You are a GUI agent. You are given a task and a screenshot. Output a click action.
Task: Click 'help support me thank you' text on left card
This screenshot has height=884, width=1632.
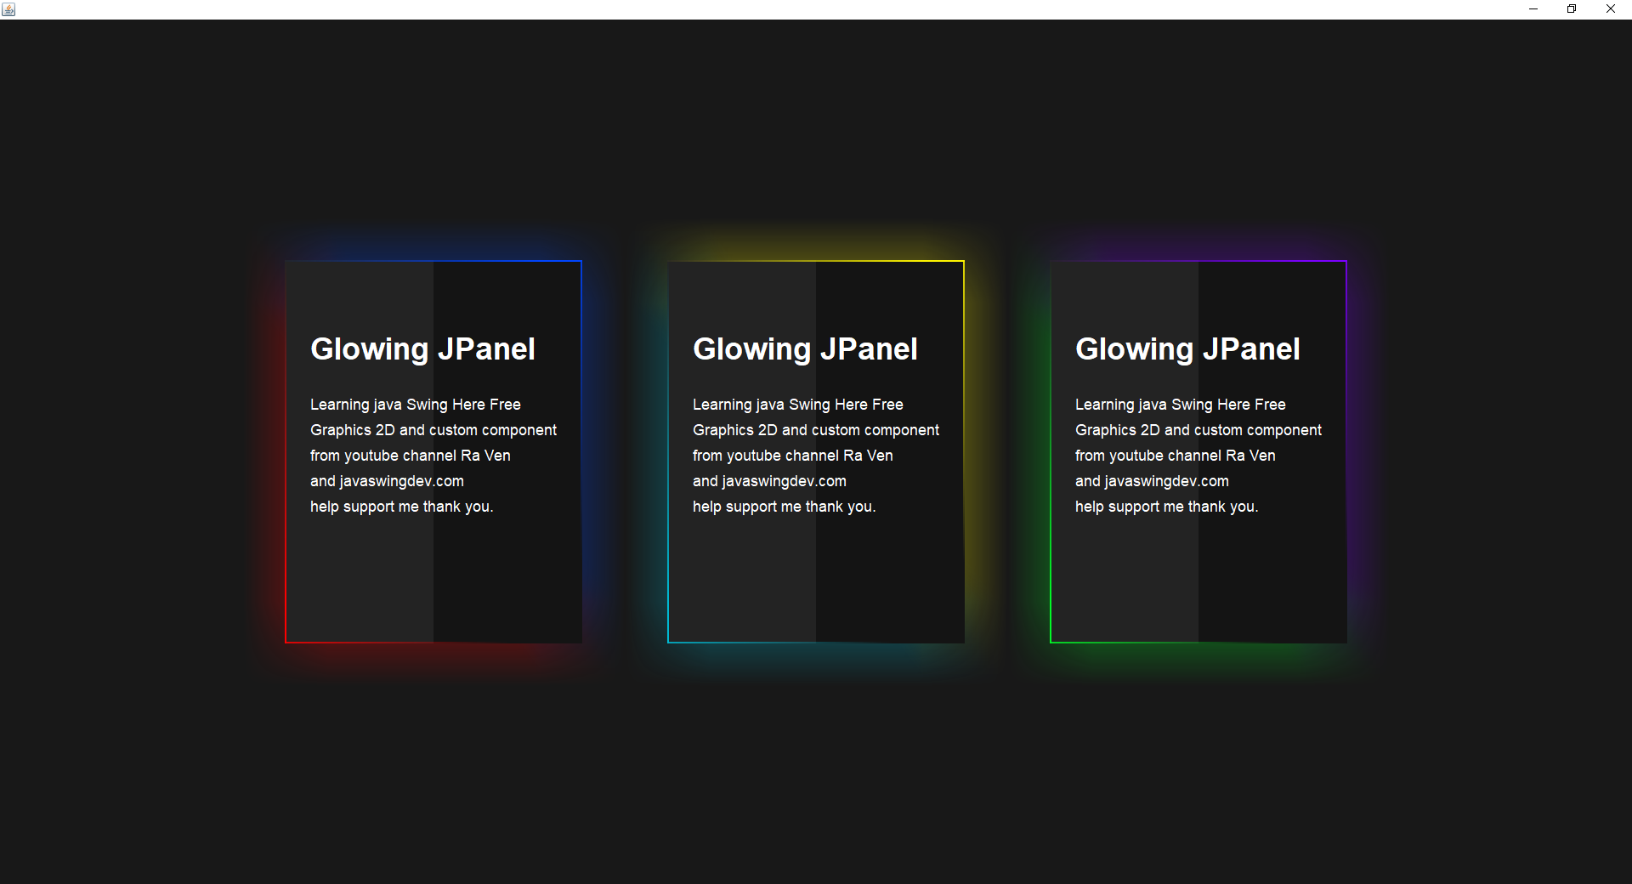pos(401,506)
